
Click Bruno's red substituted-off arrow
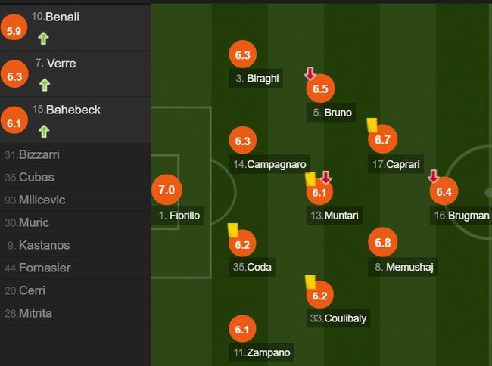310,73
